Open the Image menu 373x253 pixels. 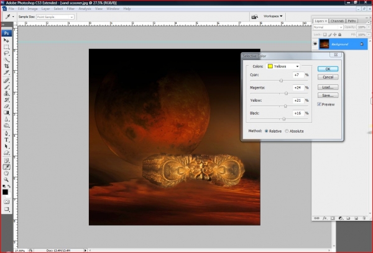pyautogui.click(x=32, y=9)
